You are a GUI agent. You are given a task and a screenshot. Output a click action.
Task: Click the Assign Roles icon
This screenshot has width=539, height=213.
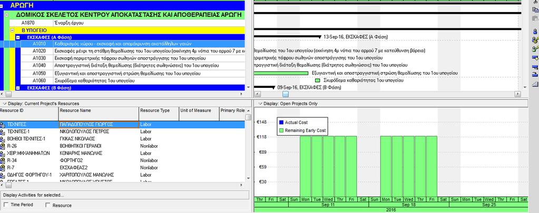point(535,49)
